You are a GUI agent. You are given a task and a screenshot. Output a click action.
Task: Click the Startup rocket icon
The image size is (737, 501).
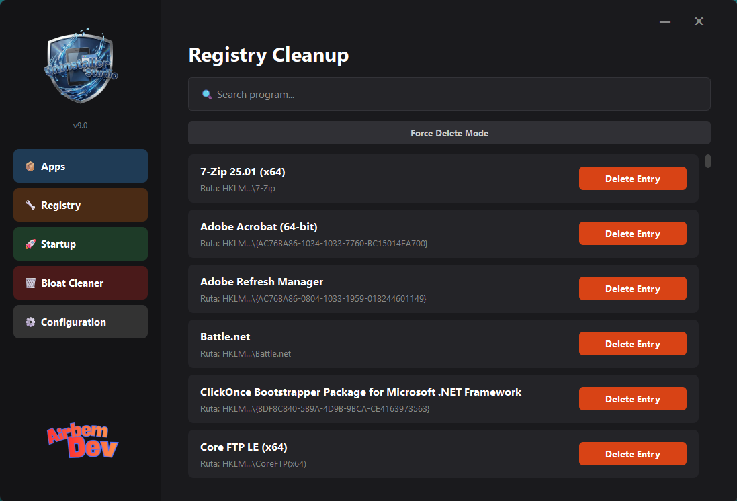(30, 244)
